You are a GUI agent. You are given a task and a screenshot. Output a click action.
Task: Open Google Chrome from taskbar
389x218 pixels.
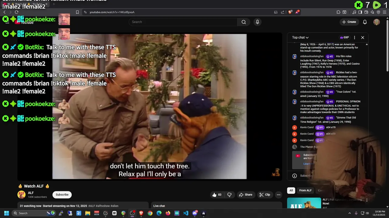pyautogui.click(x=150, y=213)
